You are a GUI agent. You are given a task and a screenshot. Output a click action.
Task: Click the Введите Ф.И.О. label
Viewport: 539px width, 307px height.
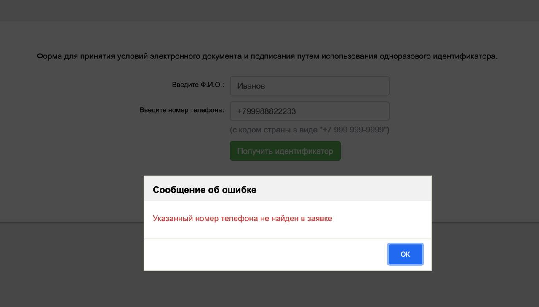coord(198,85)
